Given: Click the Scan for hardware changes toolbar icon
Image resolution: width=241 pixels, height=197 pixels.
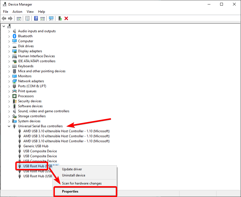Looking at the screenshot, I should pyautogui.click(x=51, y=18).
